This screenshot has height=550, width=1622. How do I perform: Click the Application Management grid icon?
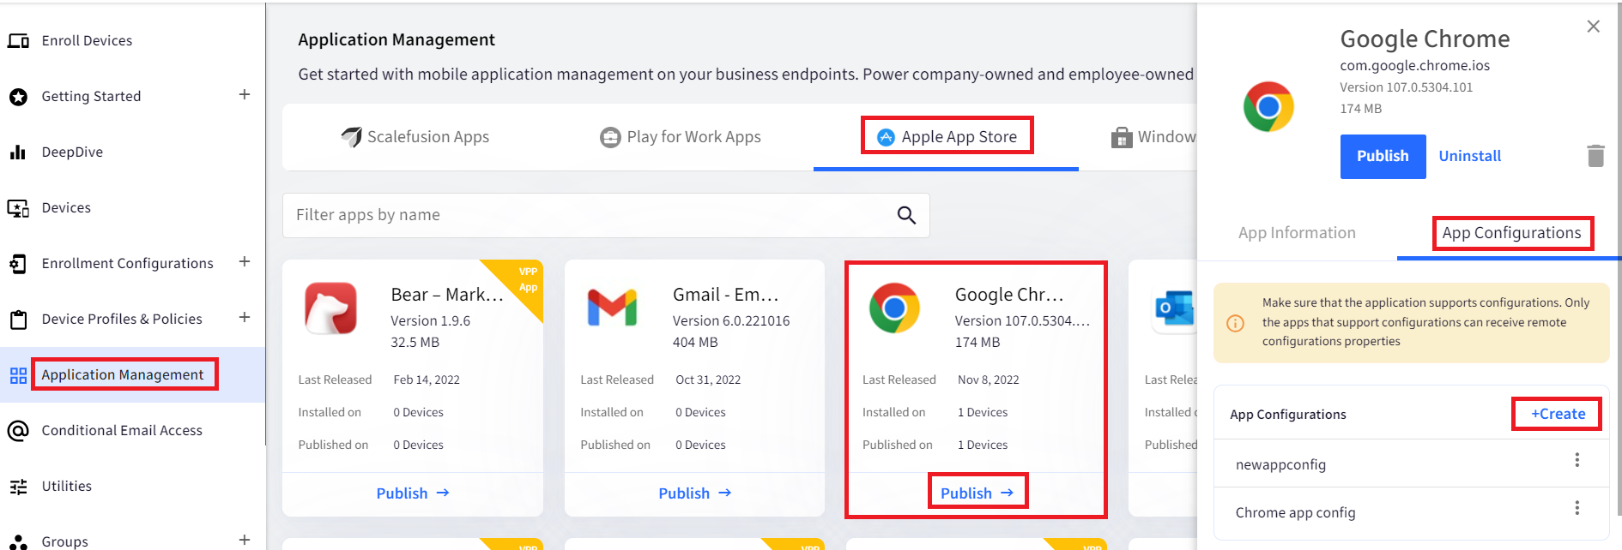click(18, 375)
